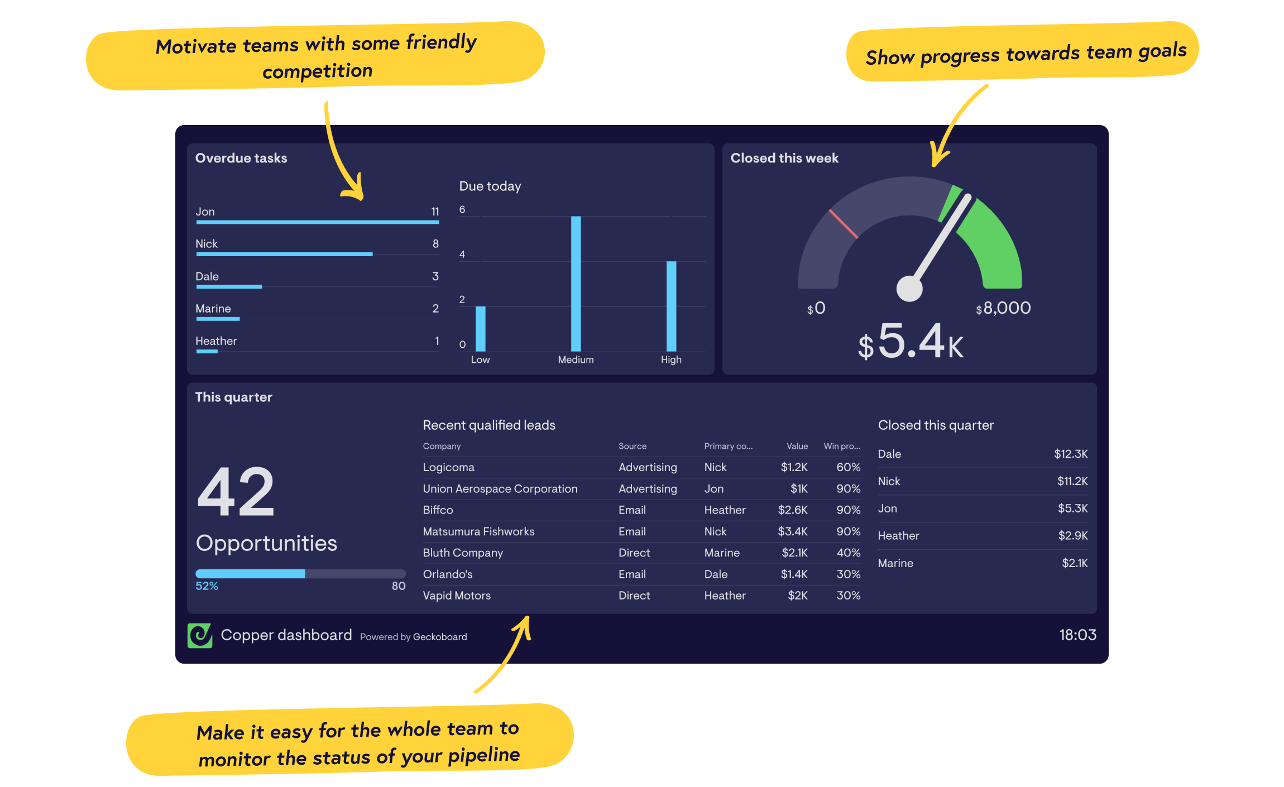Screen dimensions: 1284x787
Task: Click the Copper logo icon
Action: coord(199,635)
